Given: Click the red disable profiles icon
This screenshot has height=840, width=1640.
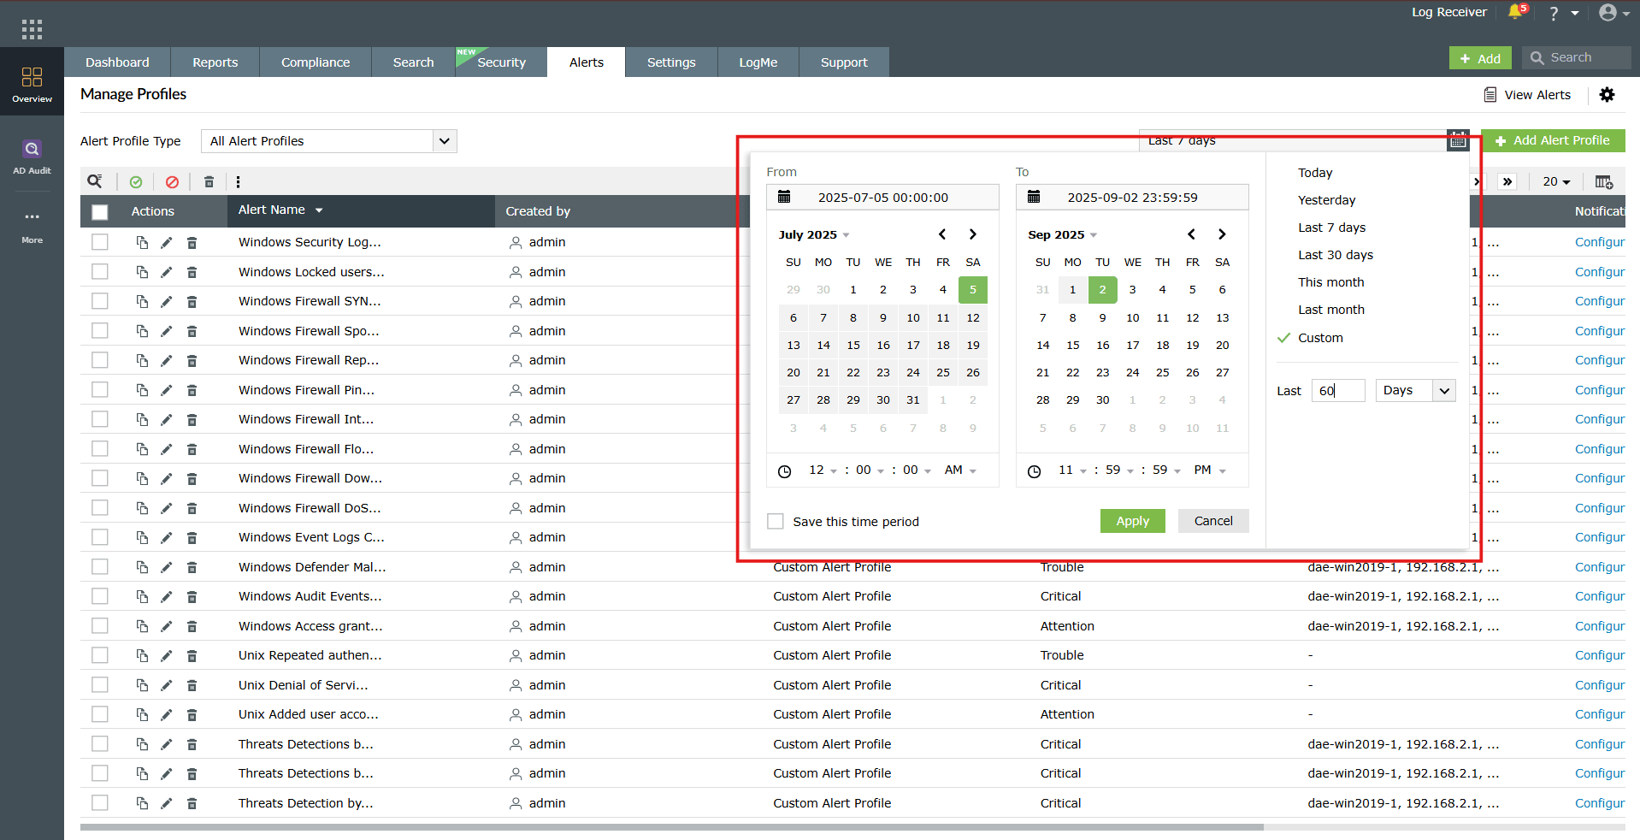Looking at the screenshot, I should [x=172, y=181].
